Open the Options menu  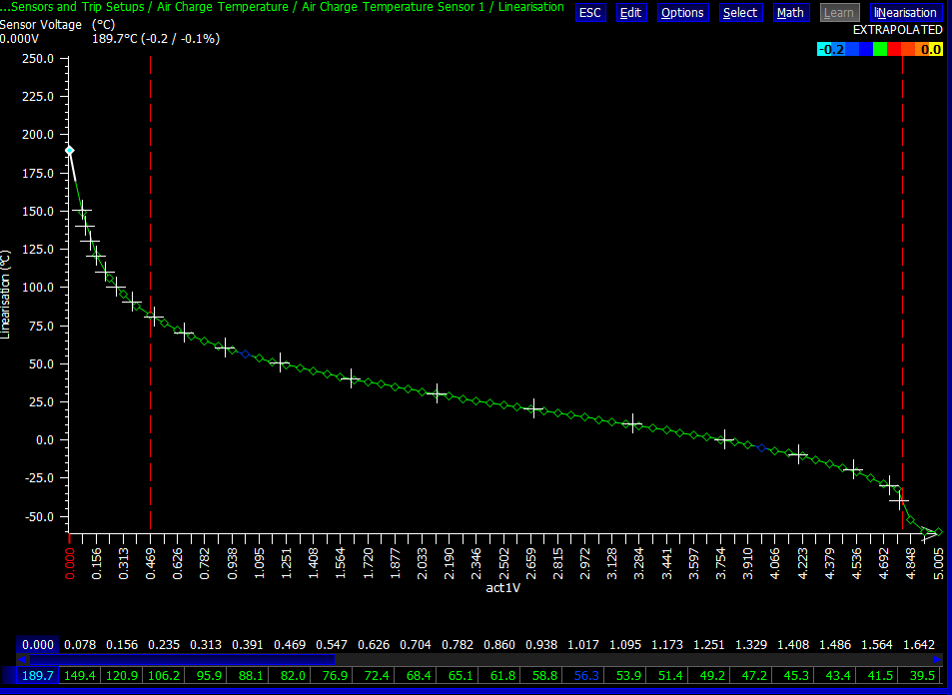[x=682, y=13]
